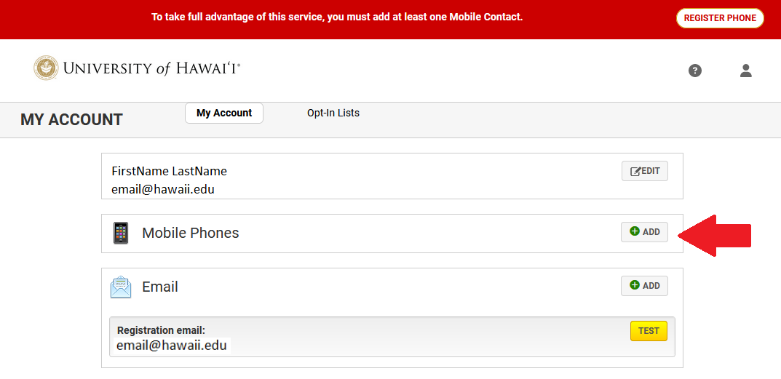Click the green plus icon for Email

635,285
